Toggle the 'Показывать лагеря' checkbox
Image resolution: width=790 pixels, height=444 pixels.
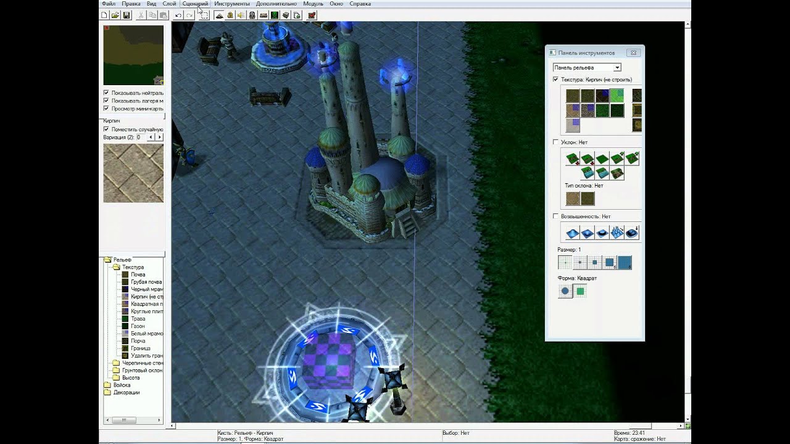tap(106, 101)
